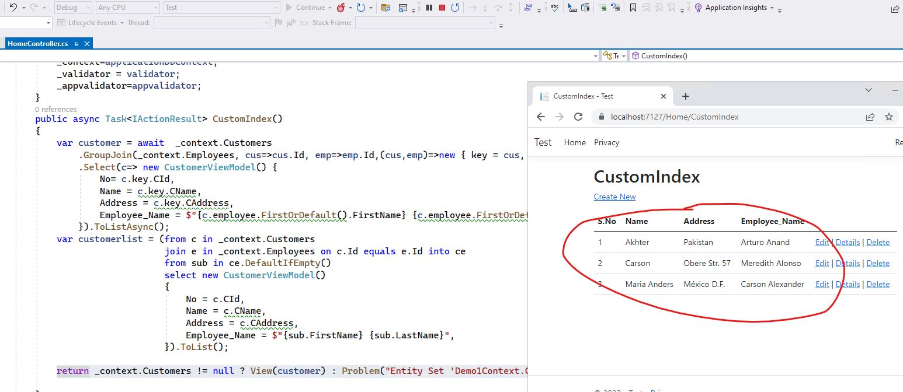Reload the browser page
Viewport: 903px width, 392px height.
578,117
